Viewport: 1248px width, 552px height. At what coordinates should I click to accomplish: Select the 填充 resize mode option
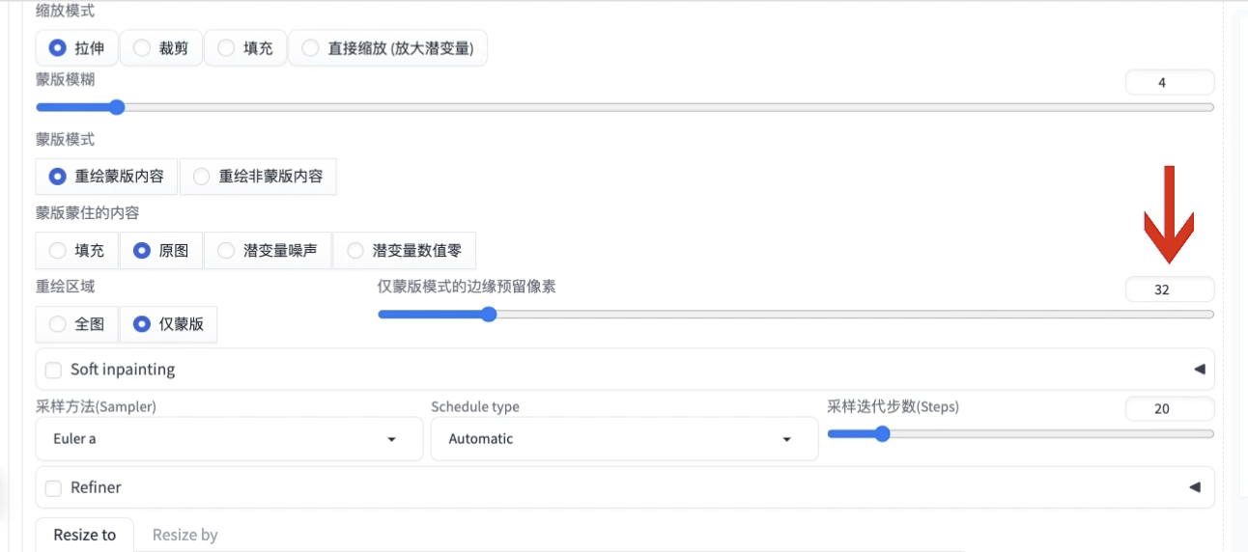[x=245, y=48]
